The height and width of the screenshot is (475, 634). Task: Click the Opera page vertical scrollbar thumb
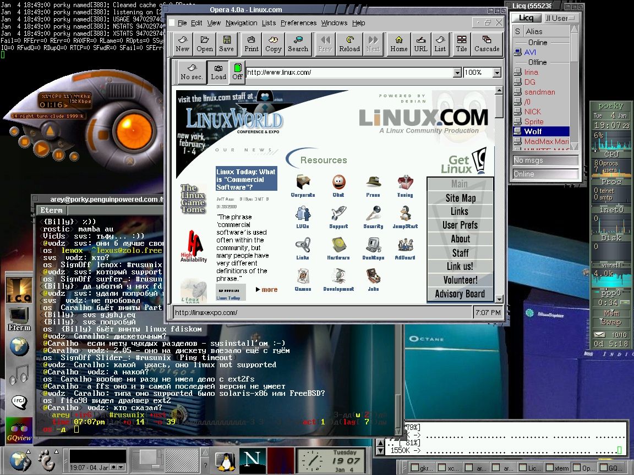(499, 106)
